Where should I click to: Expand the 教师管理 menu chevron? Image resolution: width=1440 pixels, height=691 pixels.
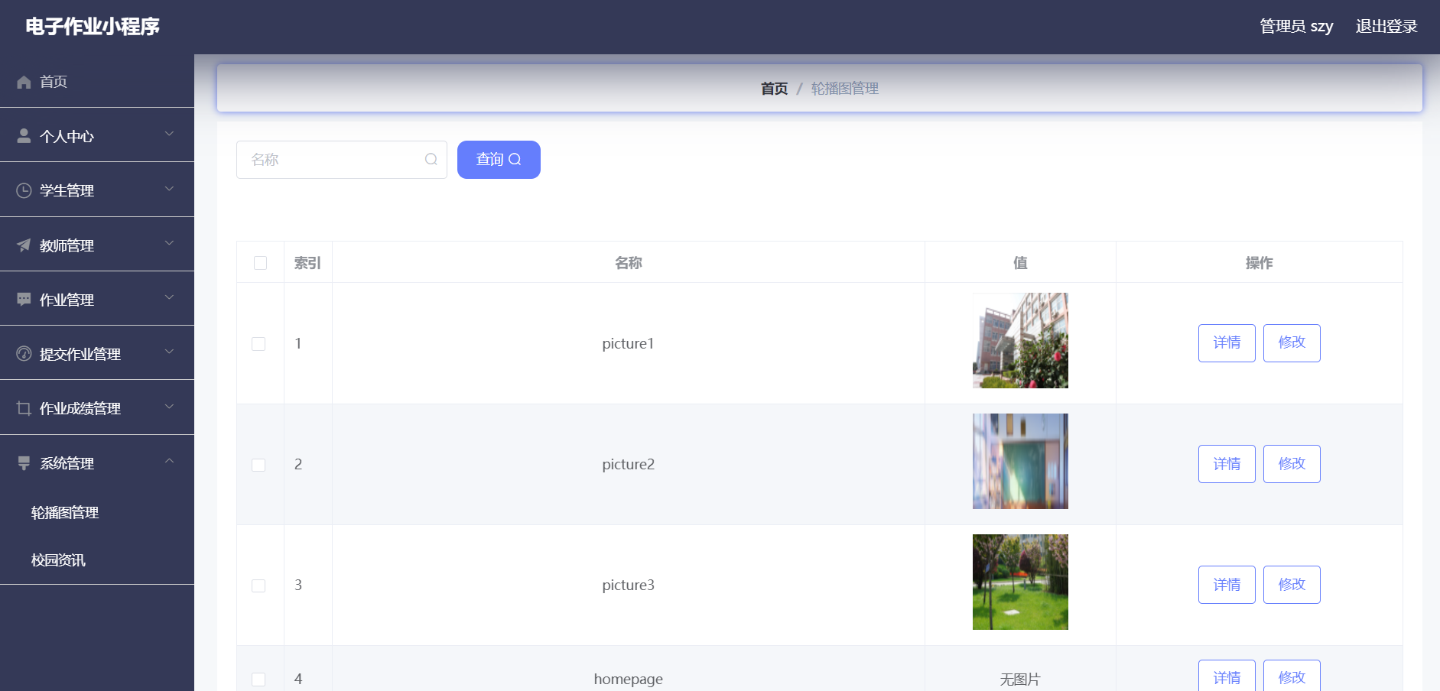tap(170, 243)
